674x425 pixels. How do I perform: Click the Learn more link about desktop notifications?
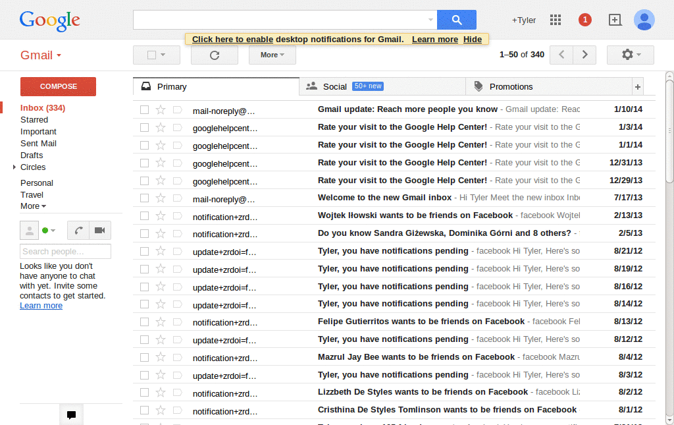tap(434, 39)
